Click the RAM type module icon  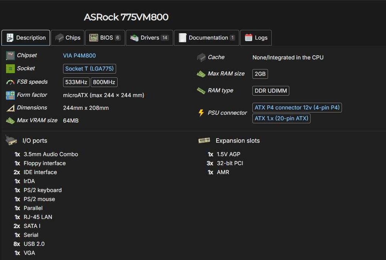(201, 91)
